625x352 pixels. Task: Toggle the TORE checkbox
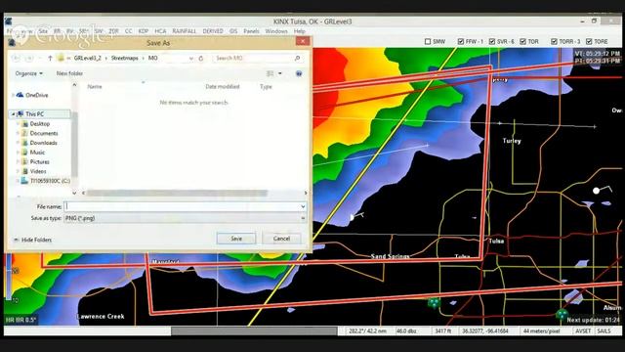coord(589,41)
